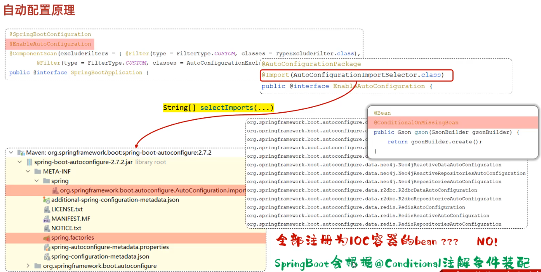
Task: Click the highlighted @EnableAutoConfiguration annotation
Action: click(x=50, y=44)
